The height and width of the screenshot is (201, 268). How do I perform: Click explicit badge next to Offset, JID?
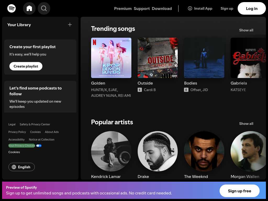point(186,90)
